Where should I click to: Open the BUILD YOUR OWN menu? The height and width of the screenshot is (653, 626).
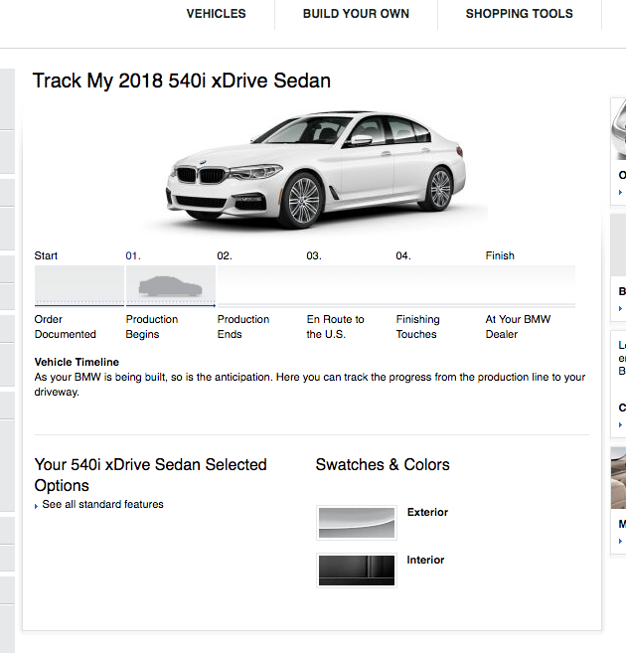click(x=356, y=14)
